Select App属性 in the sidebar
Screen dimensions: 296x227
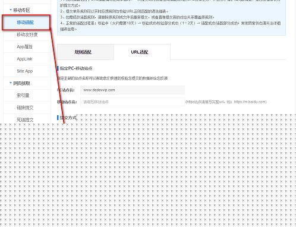tap(24, 47)
